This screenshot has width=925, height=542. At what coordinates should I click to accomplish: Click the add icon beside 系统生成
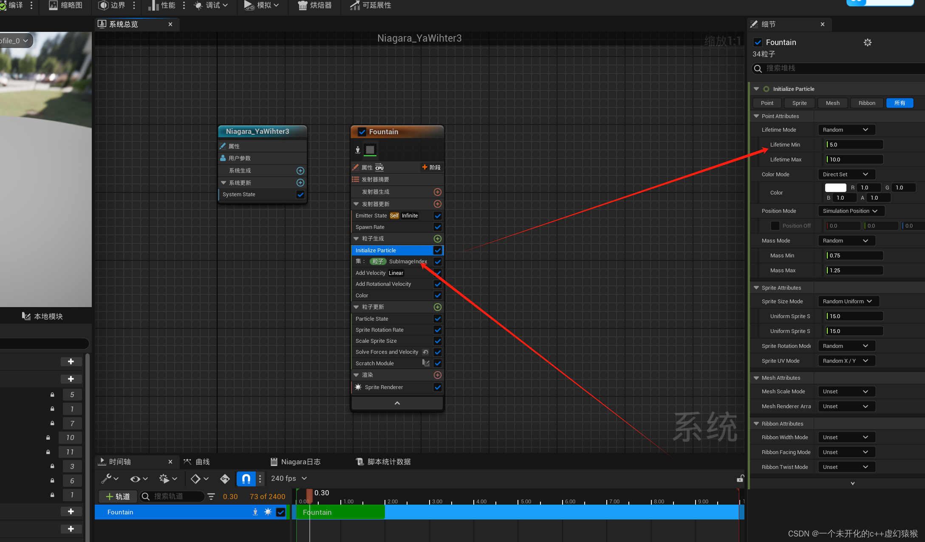tap(300, 171)
